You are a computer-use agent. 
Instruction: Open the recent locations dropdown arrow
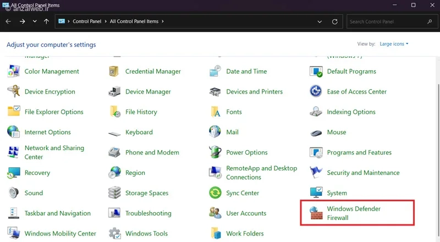(35, 21)
